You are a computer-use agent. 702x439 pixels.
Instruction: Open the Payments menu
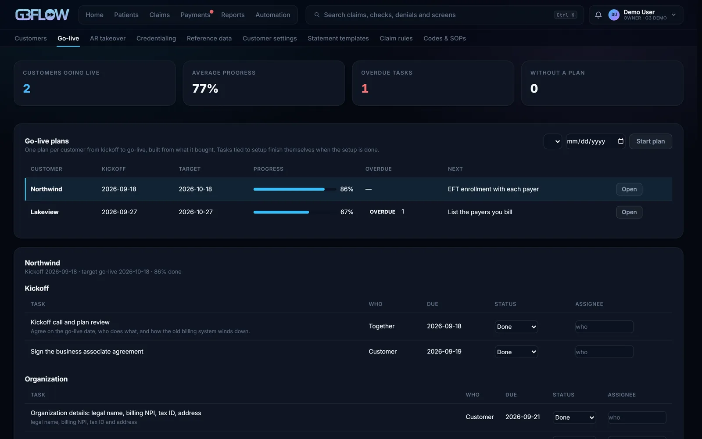click(x=195, y=15)
